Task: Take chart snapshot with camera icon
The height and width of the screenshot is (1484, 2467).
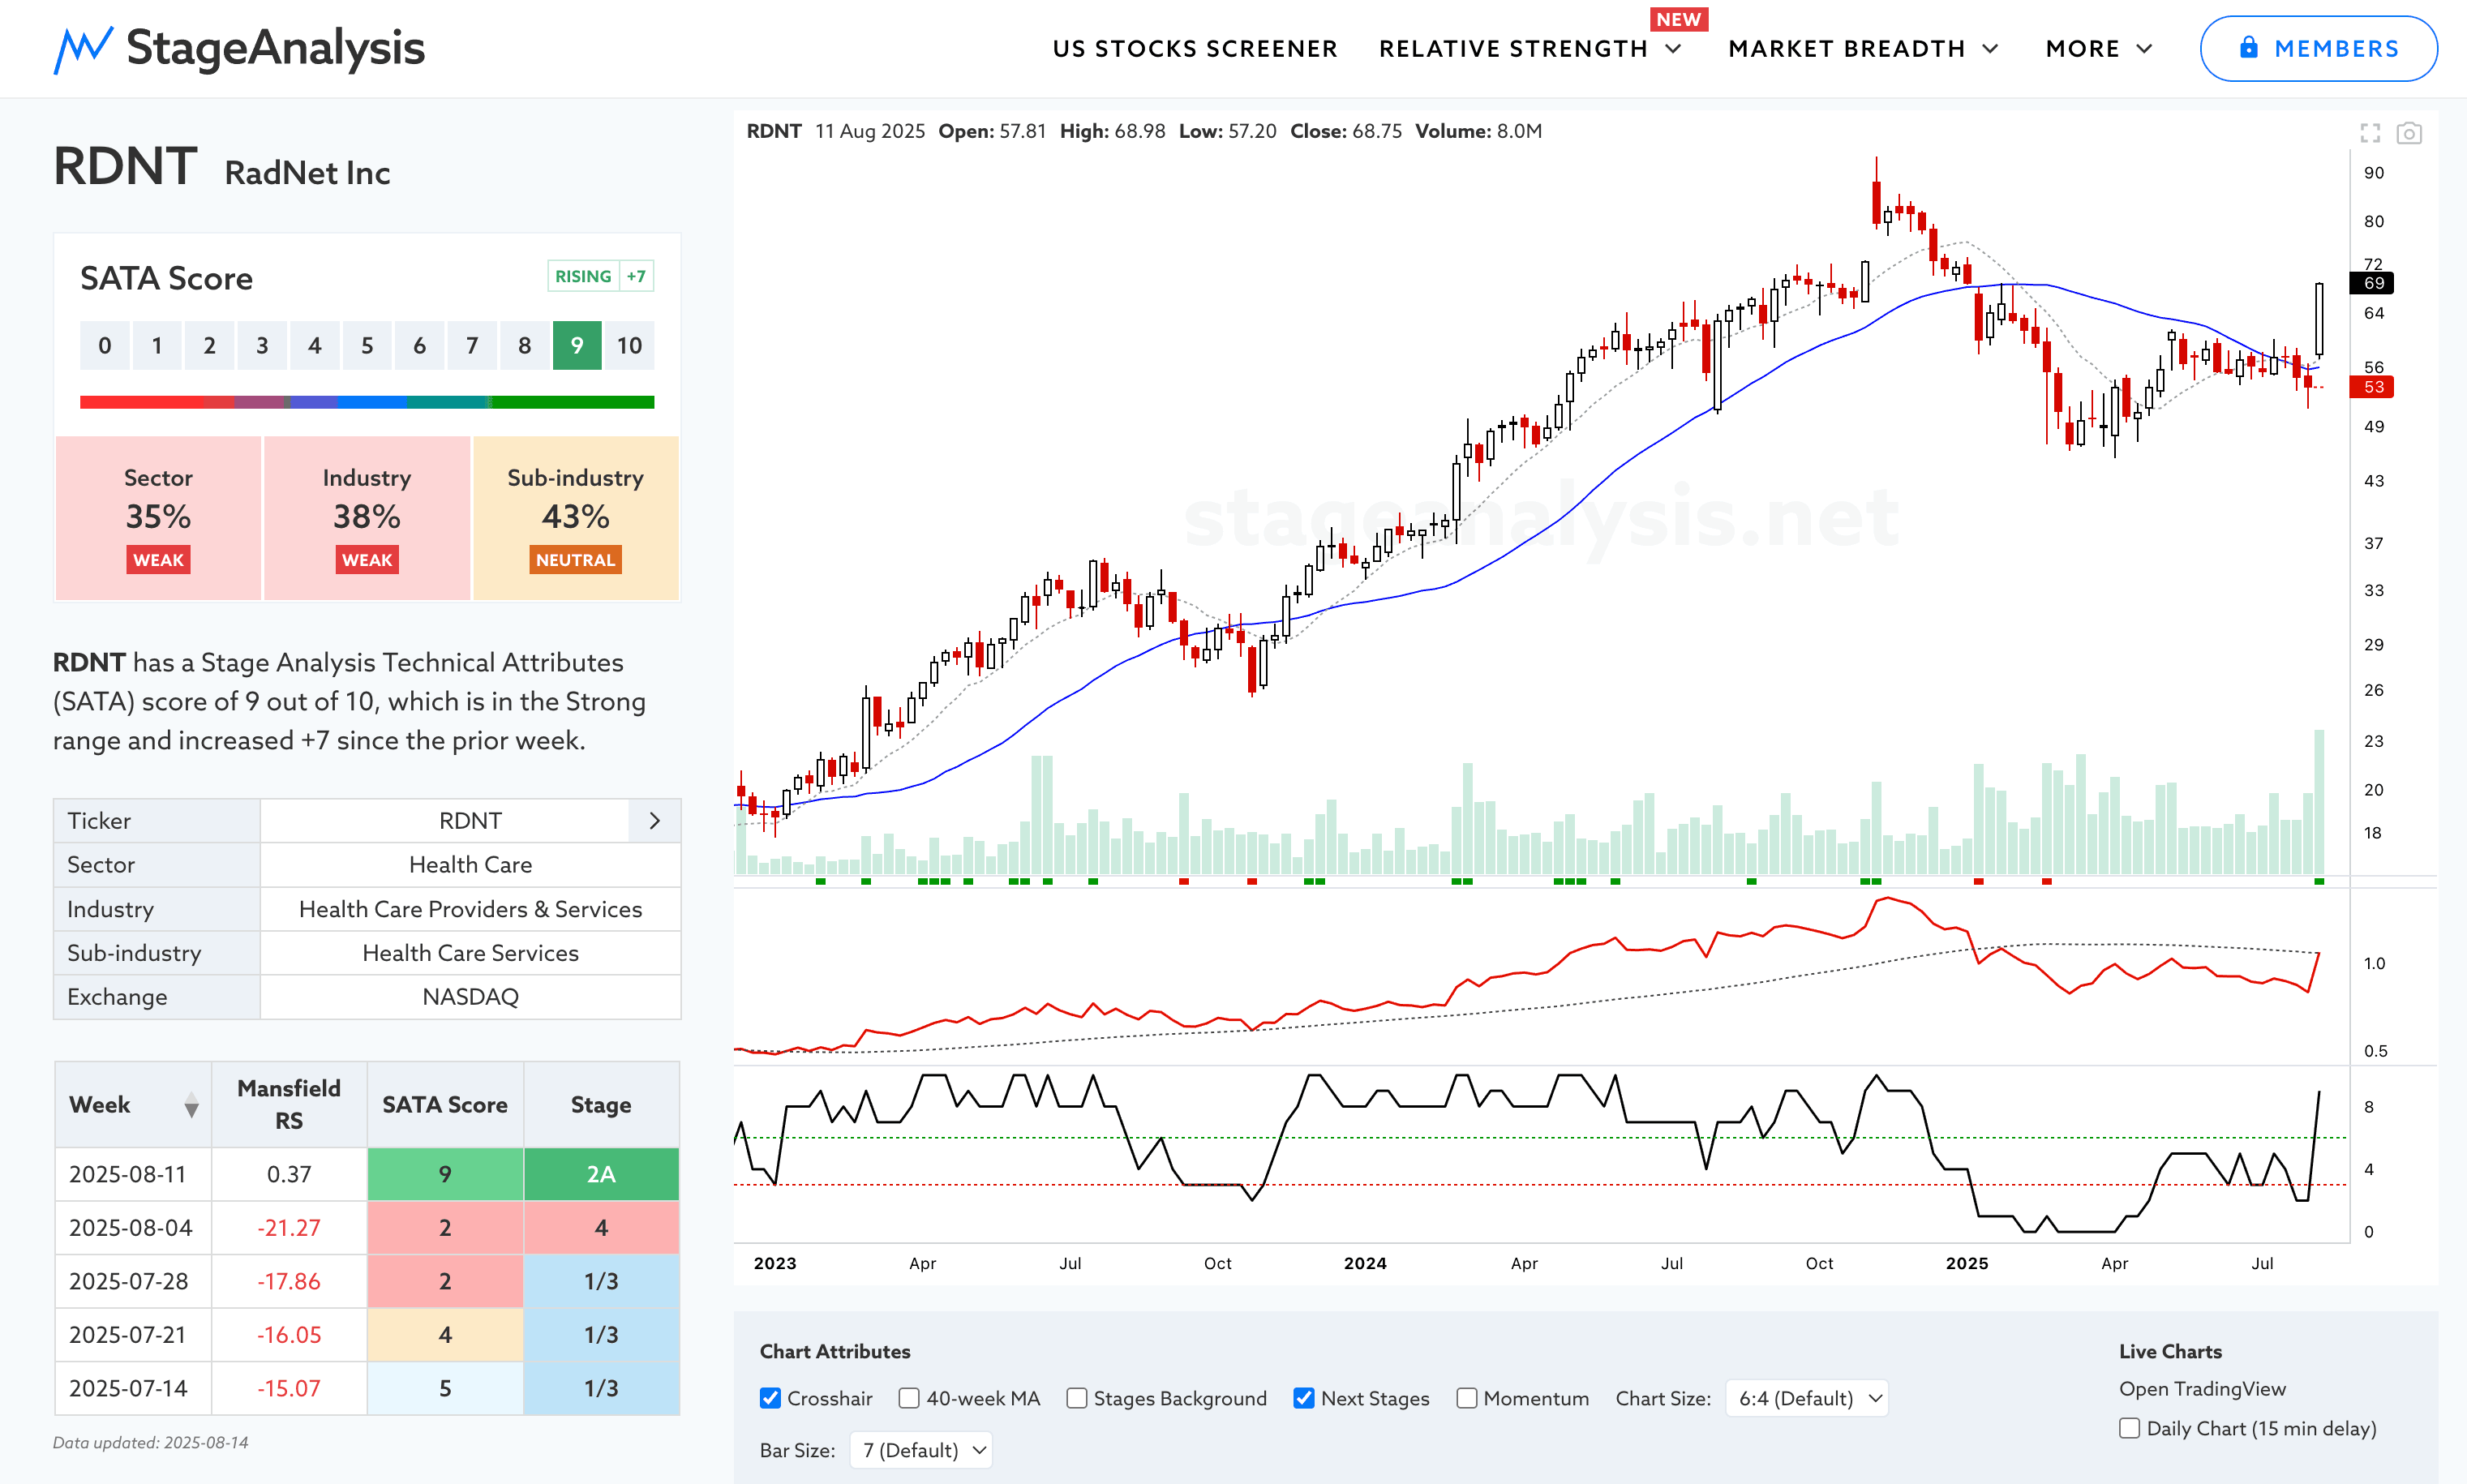Action: [x=2409, y=133]
